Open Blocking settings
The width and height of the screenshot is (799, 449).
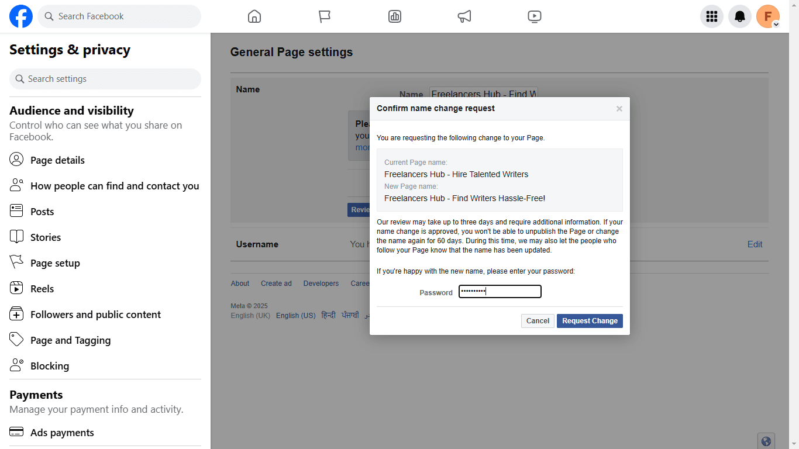click(x=48, y=365)
